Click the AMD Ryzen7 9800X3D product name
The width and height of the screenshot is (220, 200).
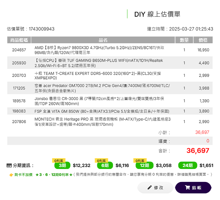click(x=99, y=50)
